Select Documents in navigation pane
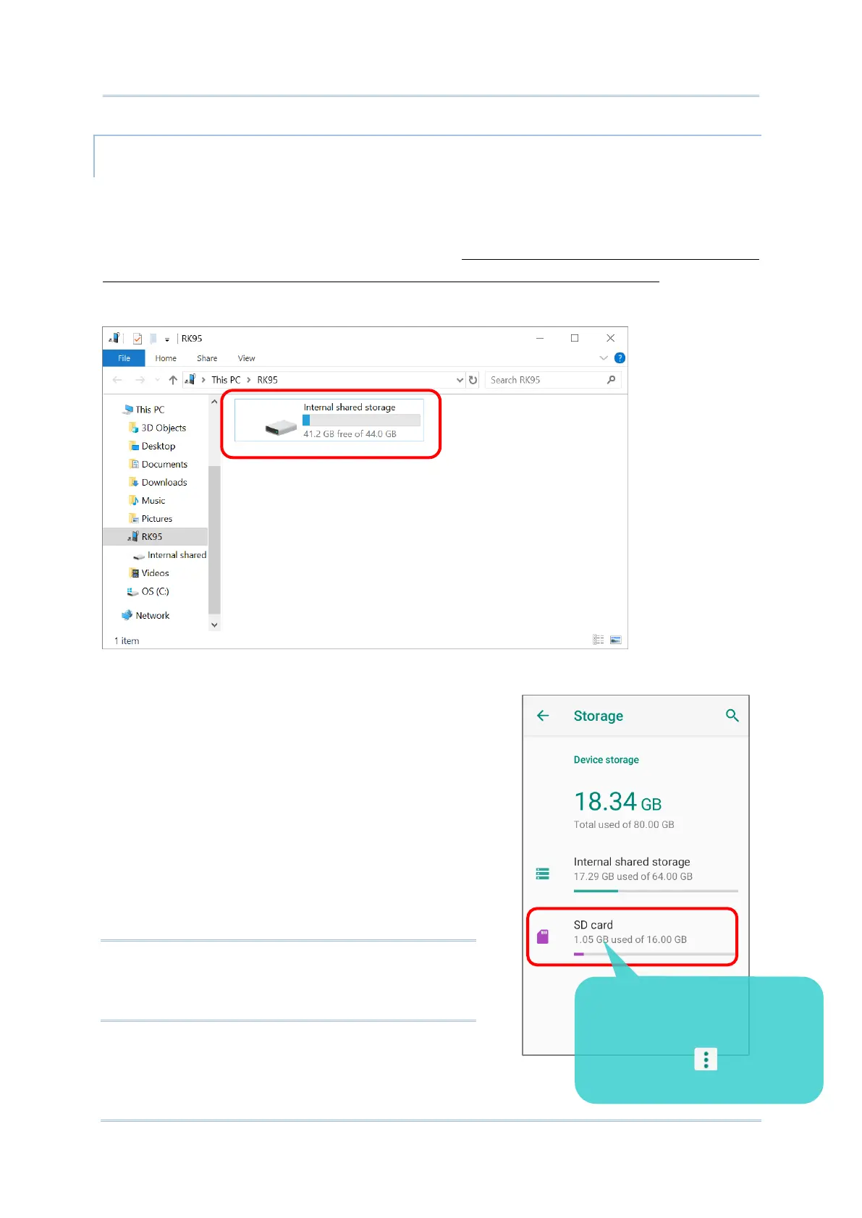This screenshot has height=1218, width=862. (x=164, y=464)
